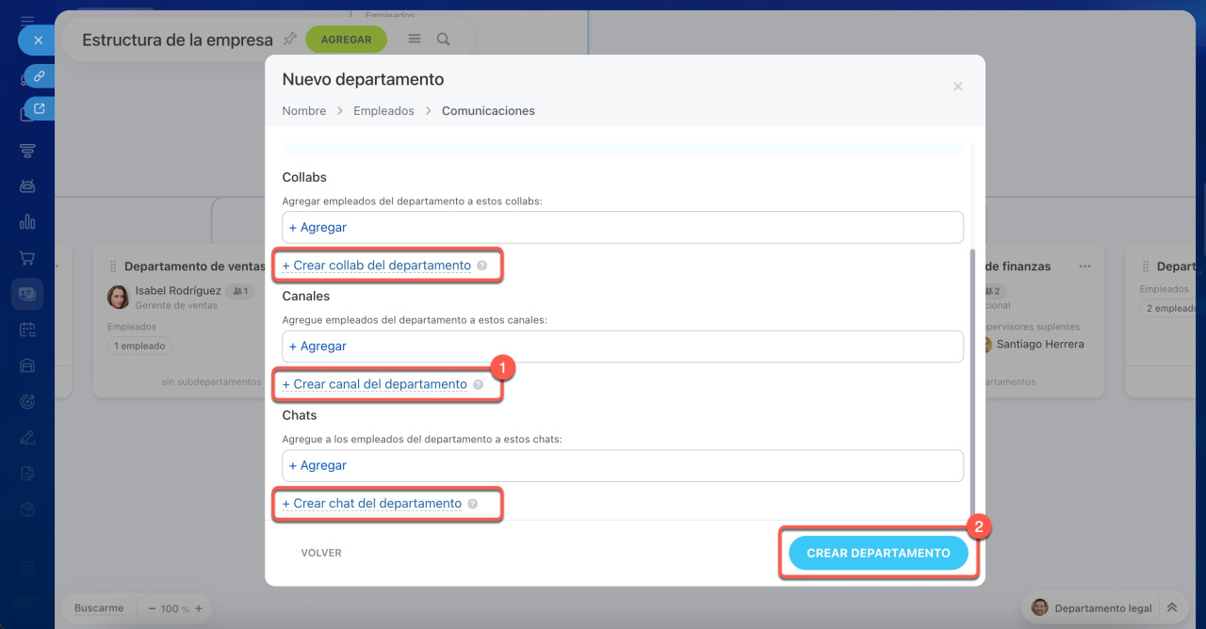Screen dimensions: 1206x629
Task: Expand the Departamento legal panel chevrons
Action: point(1172,608)
